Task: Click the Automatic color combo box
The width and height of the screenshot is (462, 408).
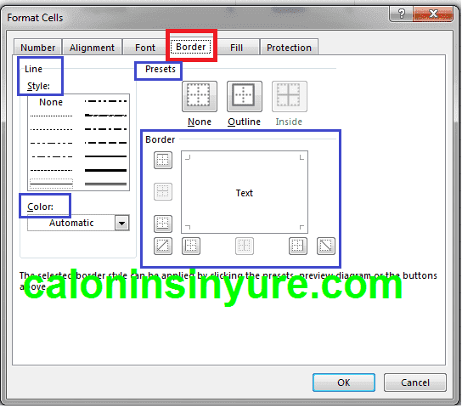Action: pyautogui.click(x=78, y=223)
